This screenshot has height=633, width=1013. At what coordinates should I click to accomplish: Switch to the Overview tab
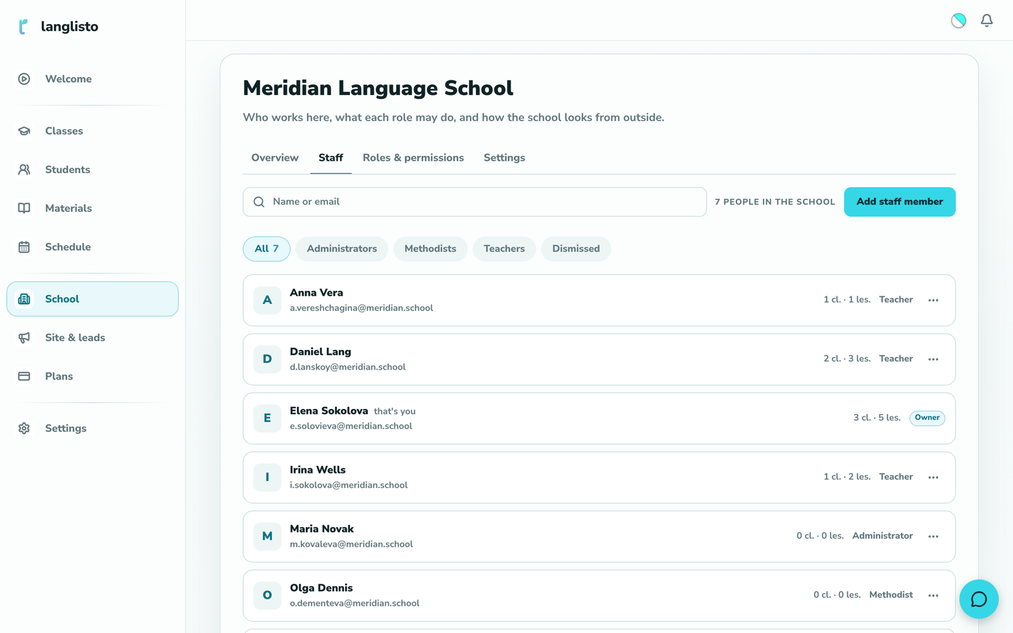275,158
